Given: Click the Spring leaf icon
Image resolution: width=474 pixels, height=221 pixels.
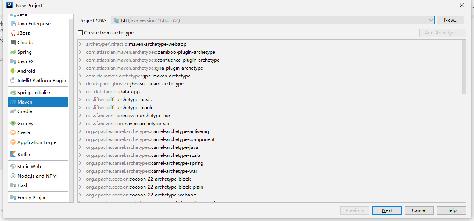Looking at the screenshot, I should [x=13, y=52].
